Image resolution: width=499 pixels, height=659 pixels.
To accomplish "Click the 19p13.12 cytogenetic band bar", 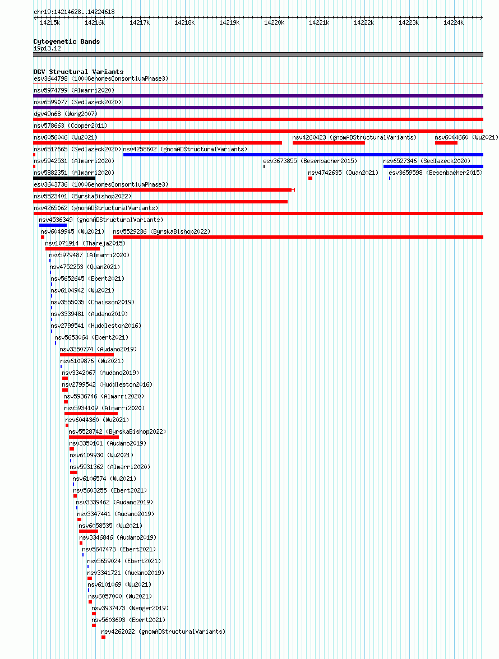I will point(258,54).
